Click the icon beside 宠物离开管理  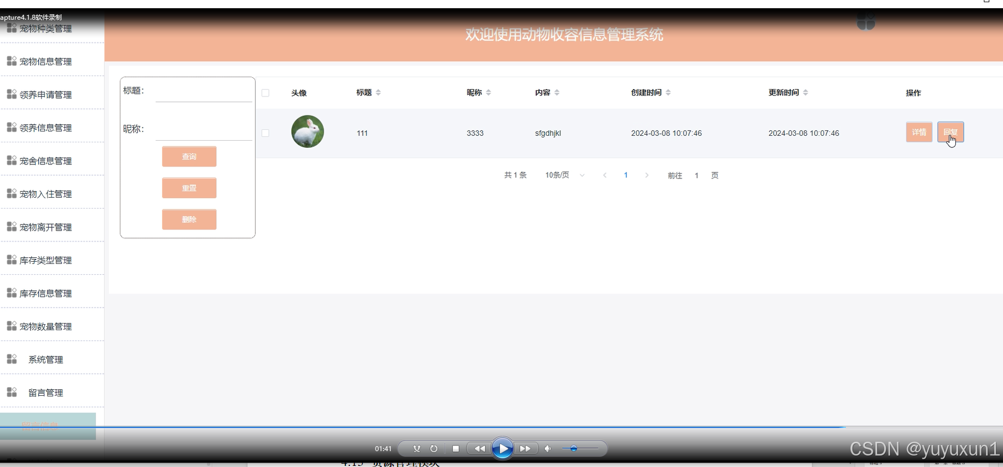click(11, 227)
